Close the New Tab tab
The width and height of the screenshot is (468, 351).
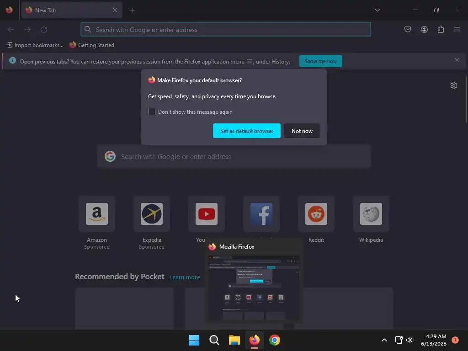[x=115, y=10]
